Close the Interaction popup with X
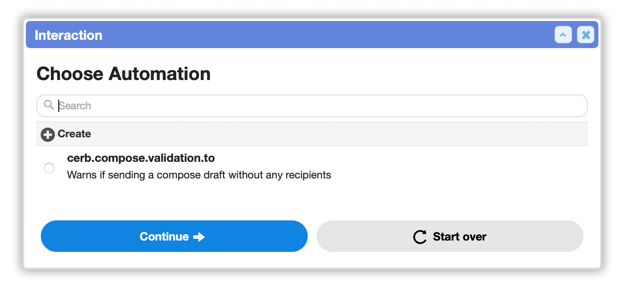This screenshot has height=293, width=626. coord(586,35)
